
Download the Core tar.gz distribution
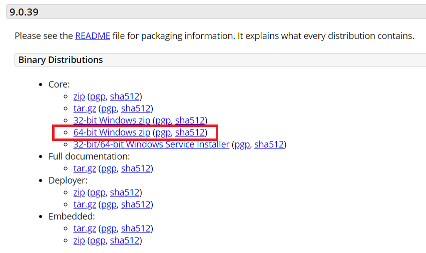click(85, 108)
